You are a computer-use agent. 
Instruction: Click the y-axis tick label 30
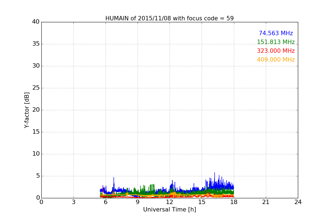click(36, 66)
